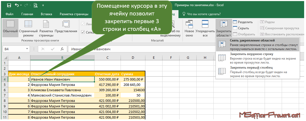Click the 'Отчетная дата' header cell
Screen dimensions: 306x121
(107, 74)
